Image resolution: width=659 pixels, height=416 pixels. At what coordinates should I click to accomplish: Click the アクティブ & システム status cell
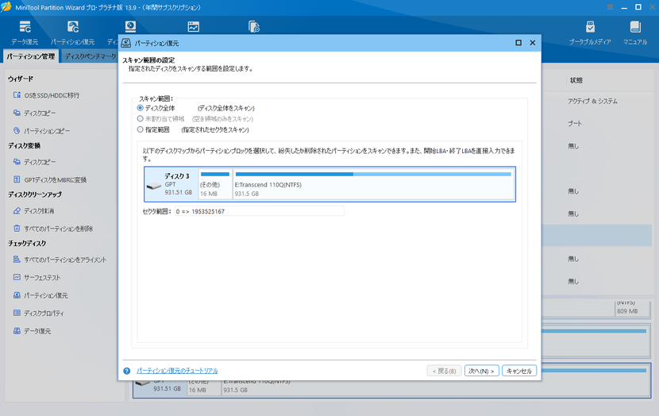pyautogui.click(x=592, y=102)
